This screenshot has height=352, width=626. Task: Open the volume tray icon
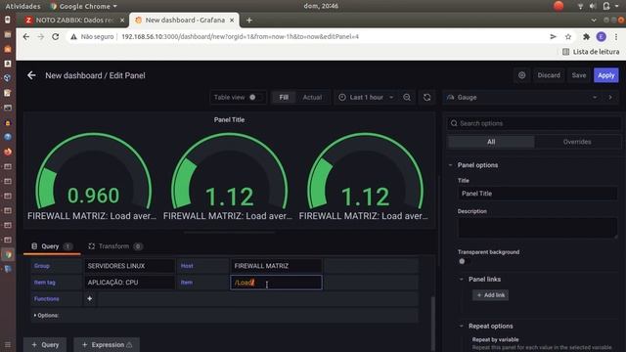[593, 6]
